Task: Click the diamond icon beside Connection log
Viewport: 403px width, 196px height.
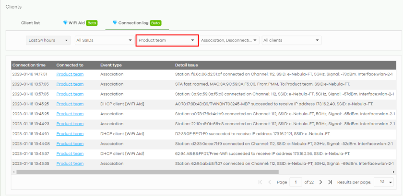Action: [x=115, y=22]
